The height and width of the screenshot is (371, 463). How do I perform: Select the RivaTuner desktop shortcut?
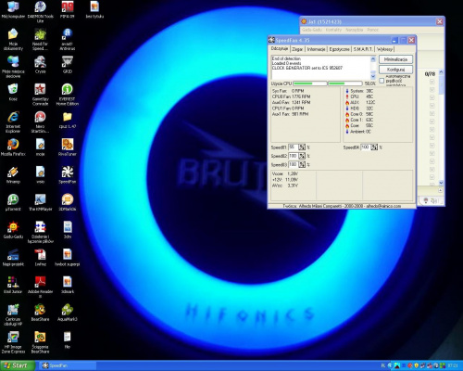(68, 147)
